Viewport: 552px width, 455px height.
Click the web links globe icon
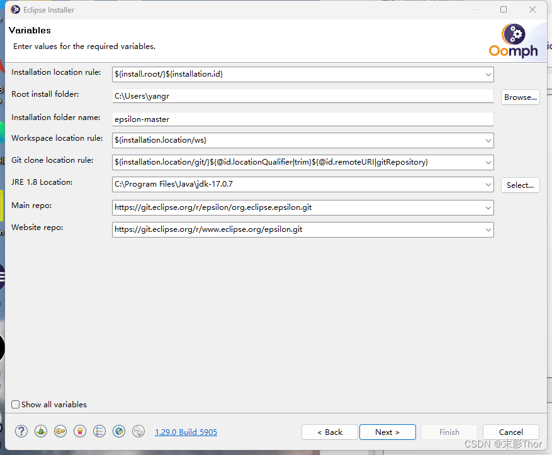(x=119, y=431)
